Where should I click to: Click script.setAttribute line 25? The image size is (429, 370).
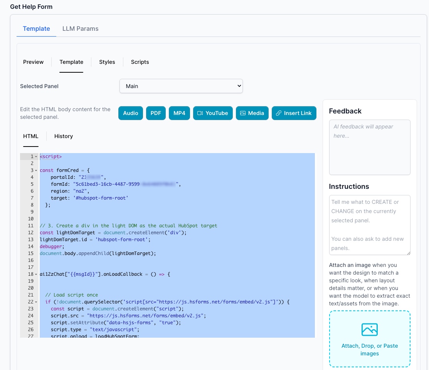(116, 323)
